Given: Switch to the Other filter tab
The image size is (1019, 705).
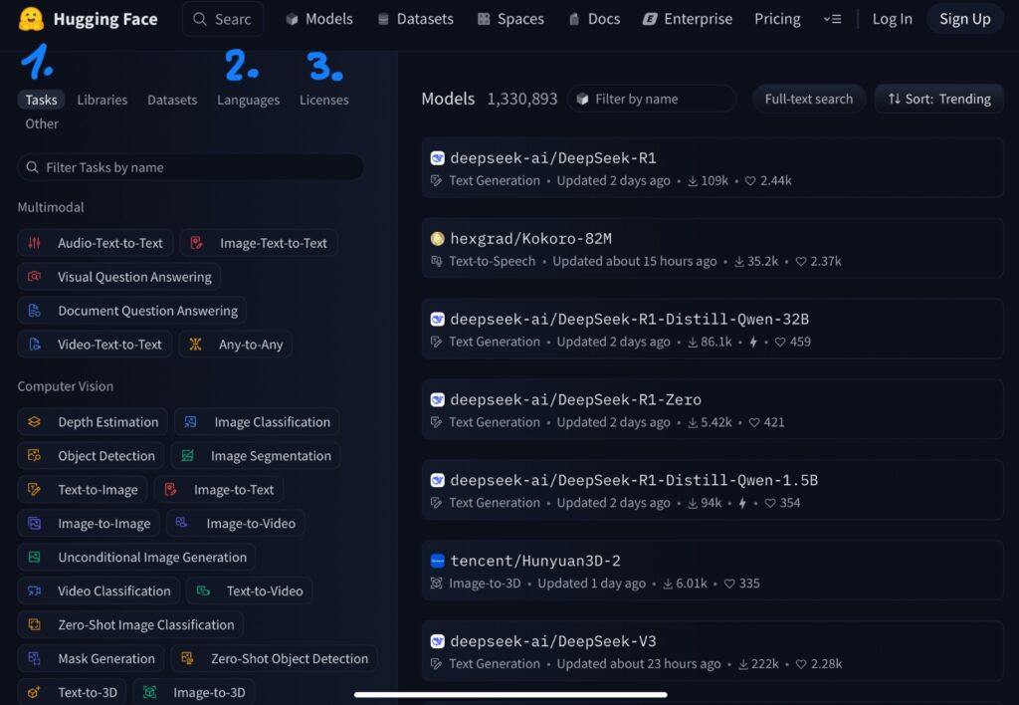Looking at the screenshot, I should coord(42,123).
